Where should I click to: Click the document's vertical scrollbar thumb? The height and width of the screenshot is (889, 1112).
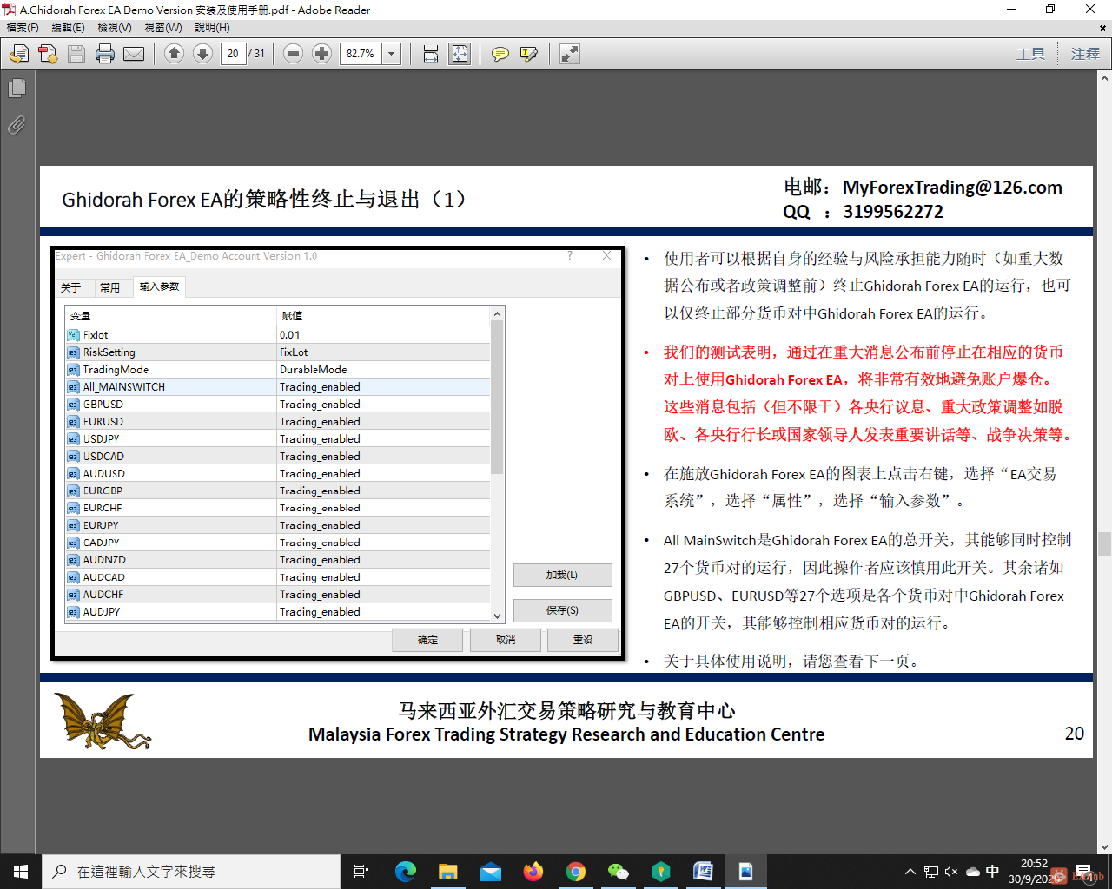[1105, 544]
